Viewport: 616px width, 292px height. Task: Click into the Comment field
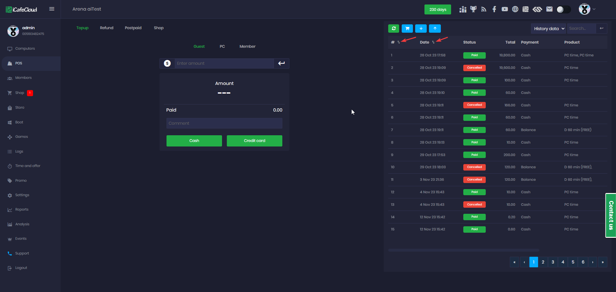[224, 123]
